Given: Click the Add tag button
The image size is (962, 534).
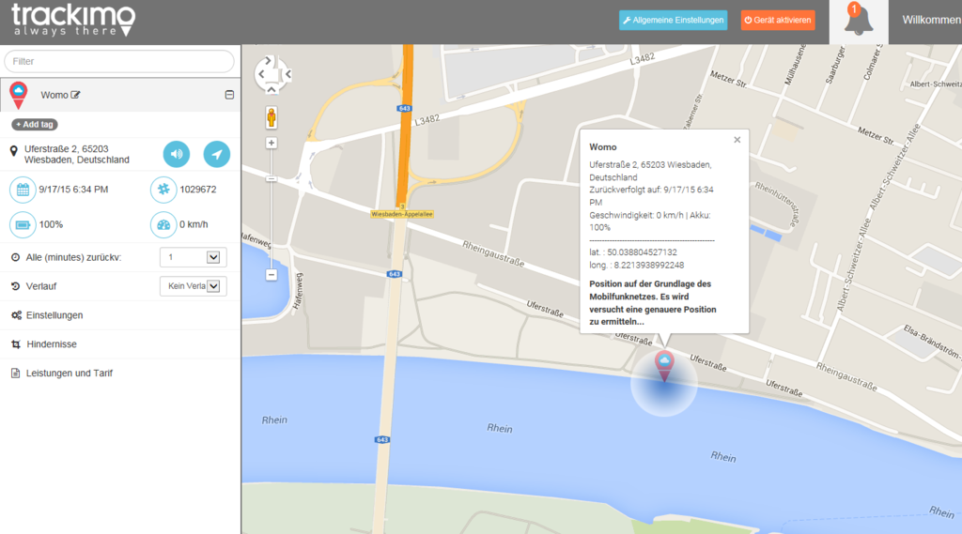Looking at the screenshot, I should coord(35,124).
